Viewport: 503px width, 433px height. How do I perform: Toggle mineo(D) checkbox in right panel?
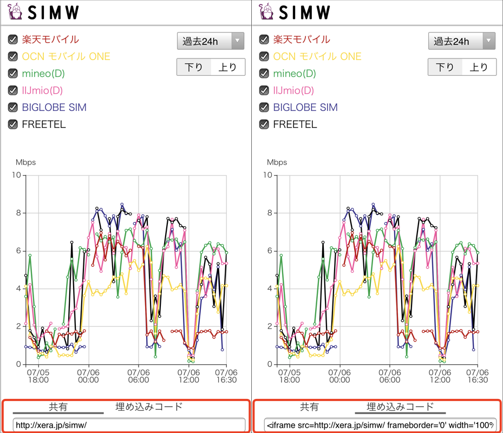click(264, 74)
